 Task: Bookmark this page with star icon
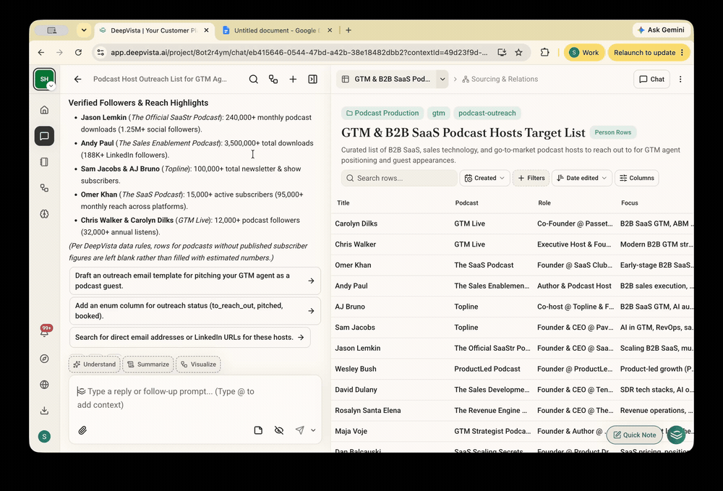coord(518,53)
